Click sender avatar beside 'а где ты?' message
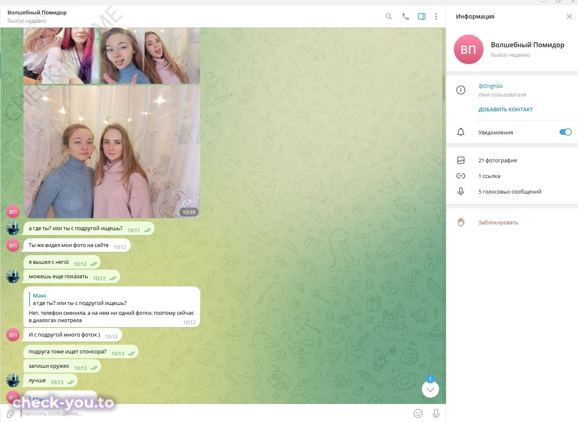This screenshot has width=578, height=422. 13,228
